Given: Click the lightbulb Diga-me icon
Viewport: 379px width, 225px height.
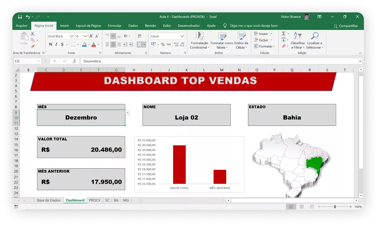Looking at the screenshot, I should pos(225,26).
